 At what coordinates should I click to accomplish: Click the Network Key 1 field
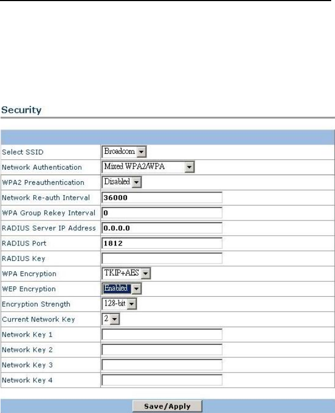tap(162, 334)
